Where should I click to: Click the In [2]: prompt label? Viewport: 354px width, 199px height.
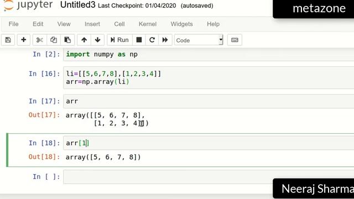[46, 54]
